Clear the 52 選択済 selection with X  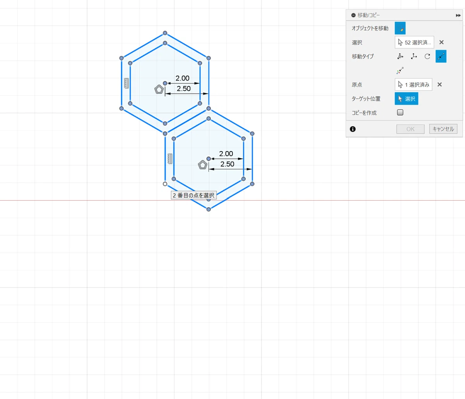[441, 42]
